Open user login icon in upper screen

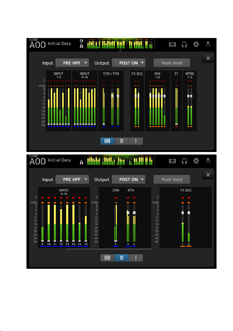[208, 44]
